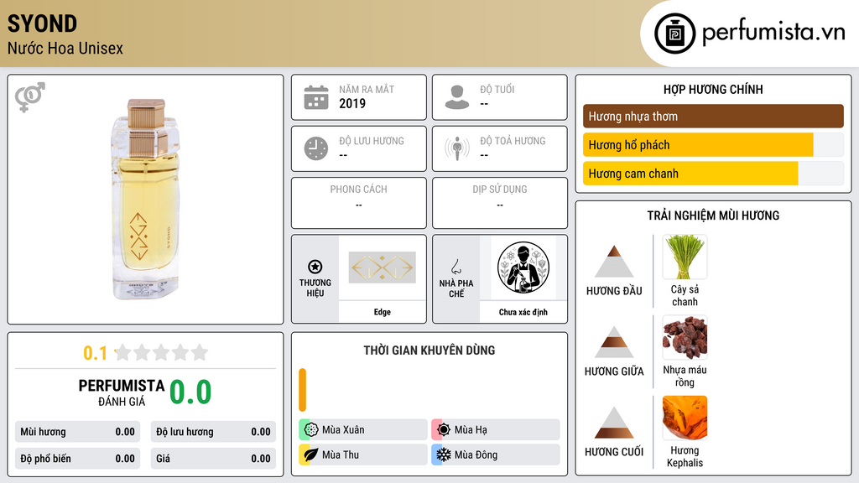This screenshot has height=483, width=859.
Task: Click the 2019 launch year value
Action: 352,103
